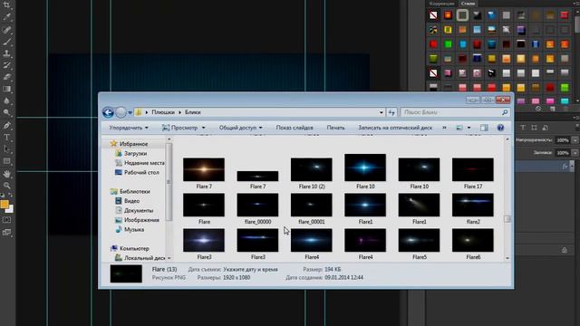
Task: Toggle Quick Mask mode icon
Action: point(6,220)
